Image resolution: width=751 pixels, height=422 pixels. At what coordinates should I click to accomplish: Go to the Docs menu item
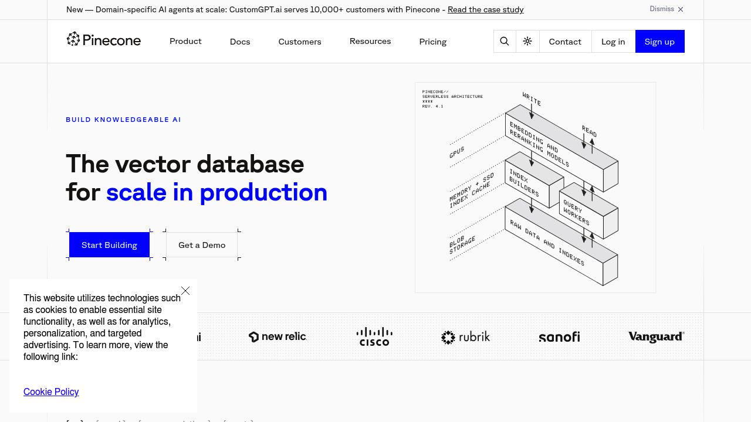pos(240,42)
